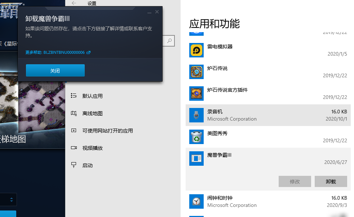Click the blue button at Battle.net bottom
Viewport: 354px width, 217px height.
[8, 214]
